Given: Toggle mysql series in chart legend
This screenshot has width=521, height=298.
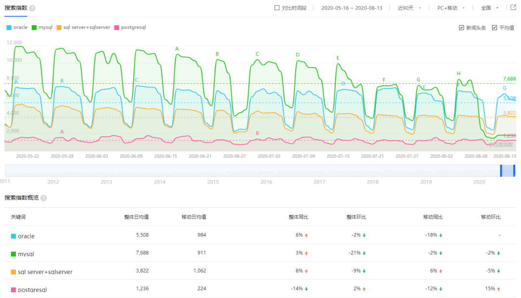Looking at the screenshot, I should pos(42,27).
